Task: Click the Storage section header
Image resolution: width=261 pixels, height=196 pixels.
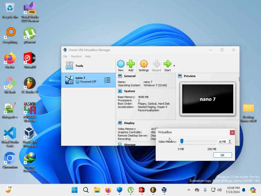Action: [130, 144]
